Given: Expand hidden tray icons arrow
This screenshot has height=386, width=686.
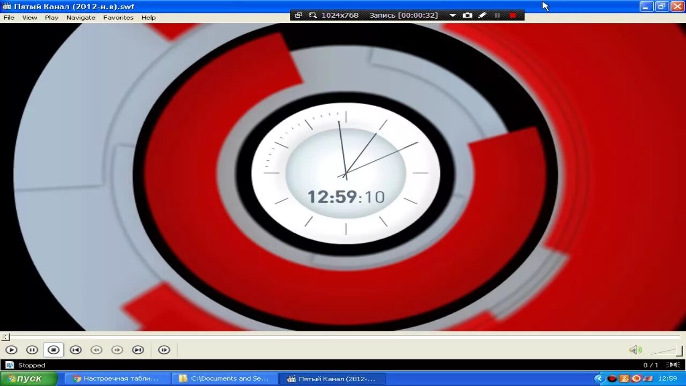Looking at the screenshot, I should pos(599,378).
